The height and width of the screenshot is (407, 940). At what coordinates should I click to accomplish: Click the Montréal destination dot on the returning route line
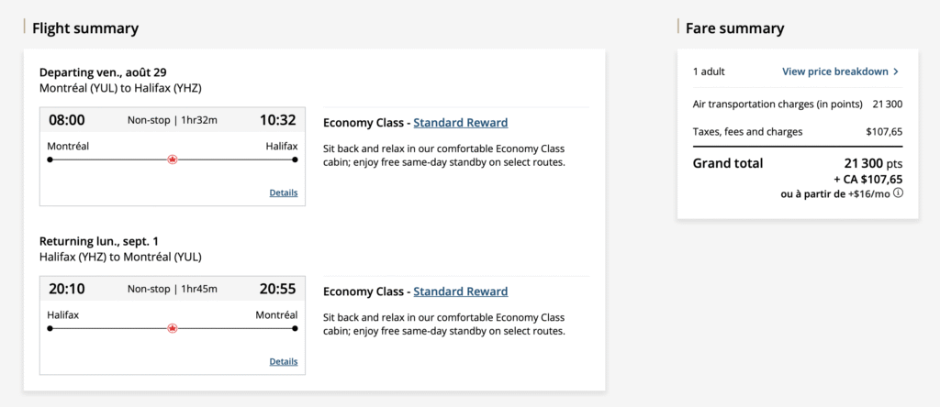295,328
